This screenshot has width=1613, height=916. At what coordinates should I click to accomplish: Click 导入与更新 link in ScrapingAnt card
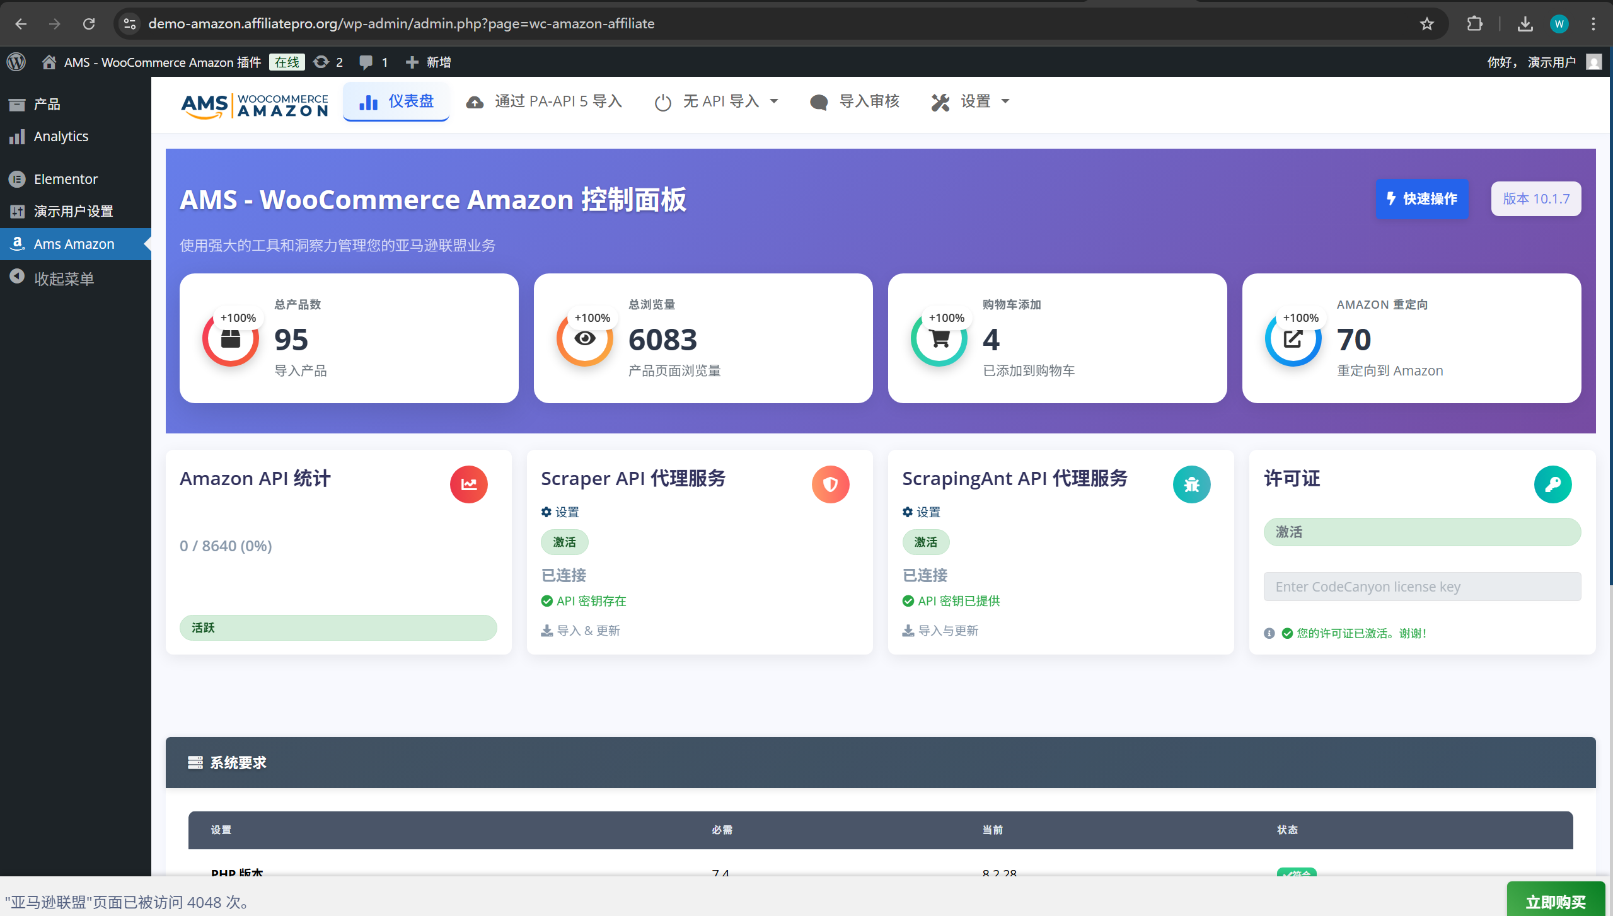(940, 631)
